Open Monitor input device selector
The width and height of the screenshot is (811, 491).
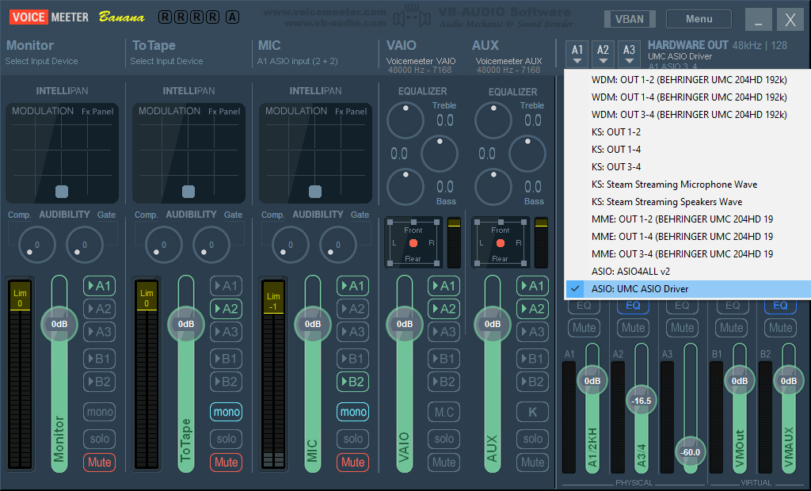(x=41, y=61)
